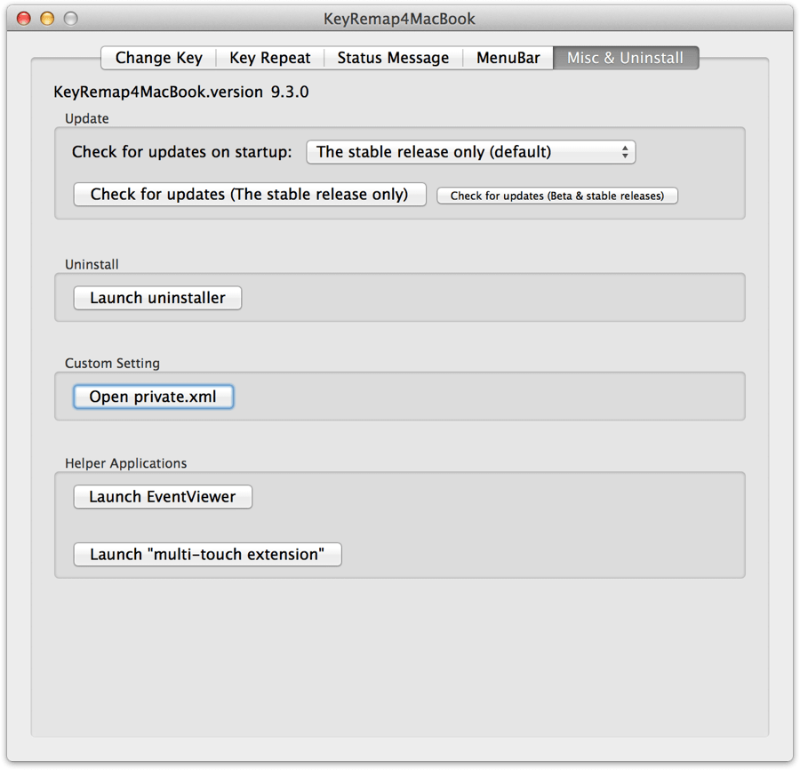The image size is (800, 770).
Task: Go to the MenuBar tab
Action: pos(508,58)
